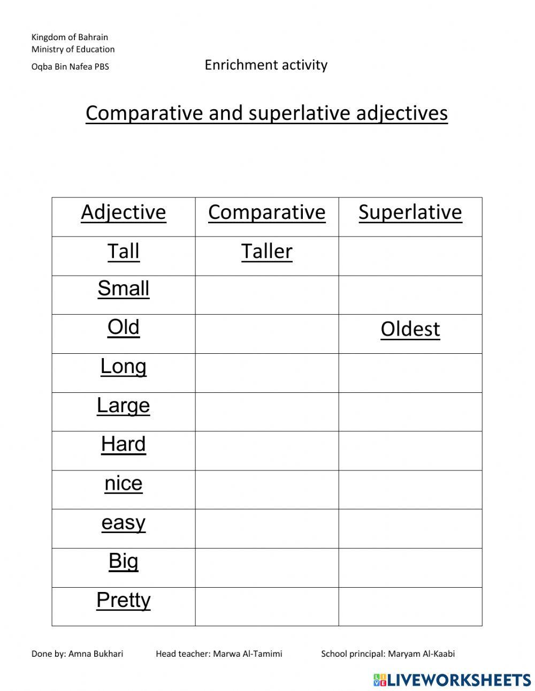Click the comparative cell for Pretty
Screen dimensions: 535x691
(x=266, y=606)
